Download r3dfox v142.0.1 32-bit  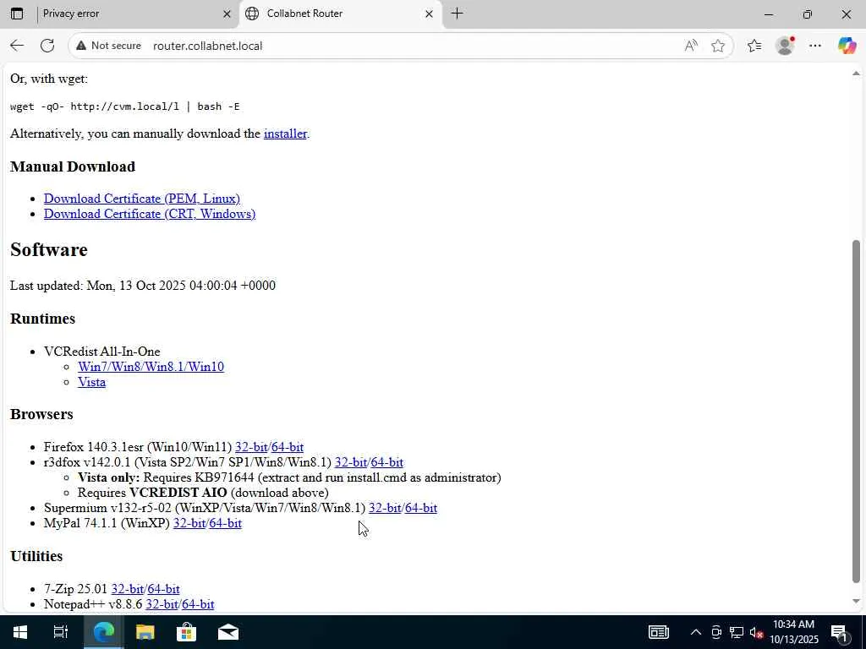coord(351,462)
